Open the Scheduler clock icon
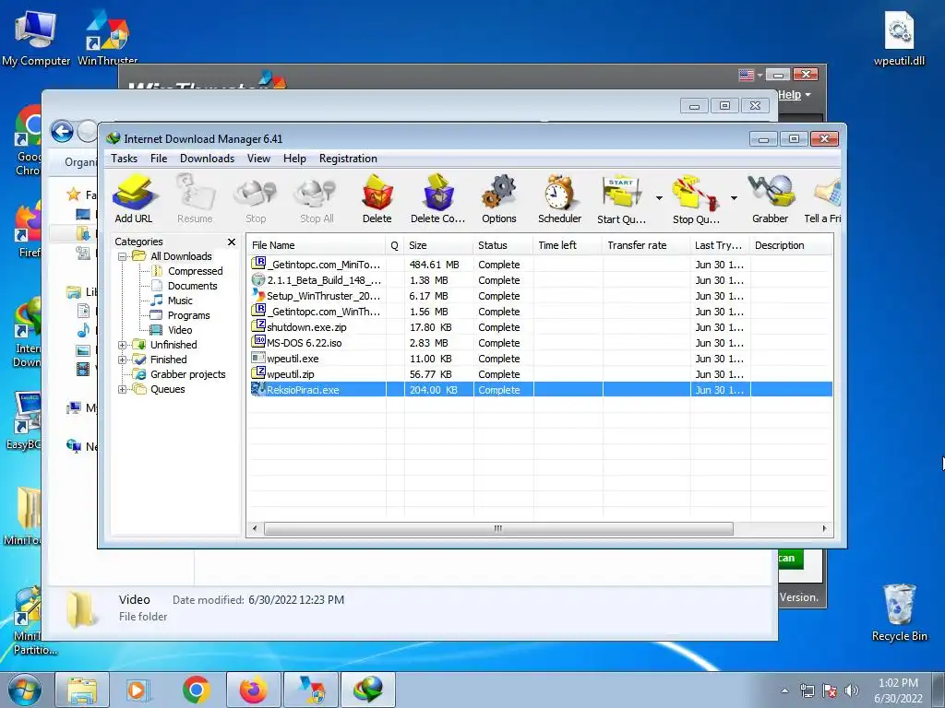This screenshot has width=945, height=708. (x=559, y=199)
